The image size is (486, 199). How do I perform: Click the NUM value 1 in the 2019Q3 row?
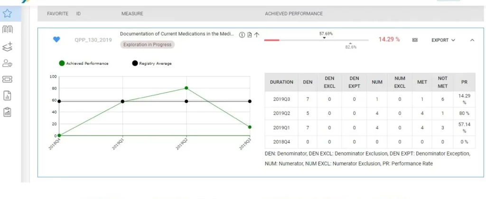pos(377,99)
